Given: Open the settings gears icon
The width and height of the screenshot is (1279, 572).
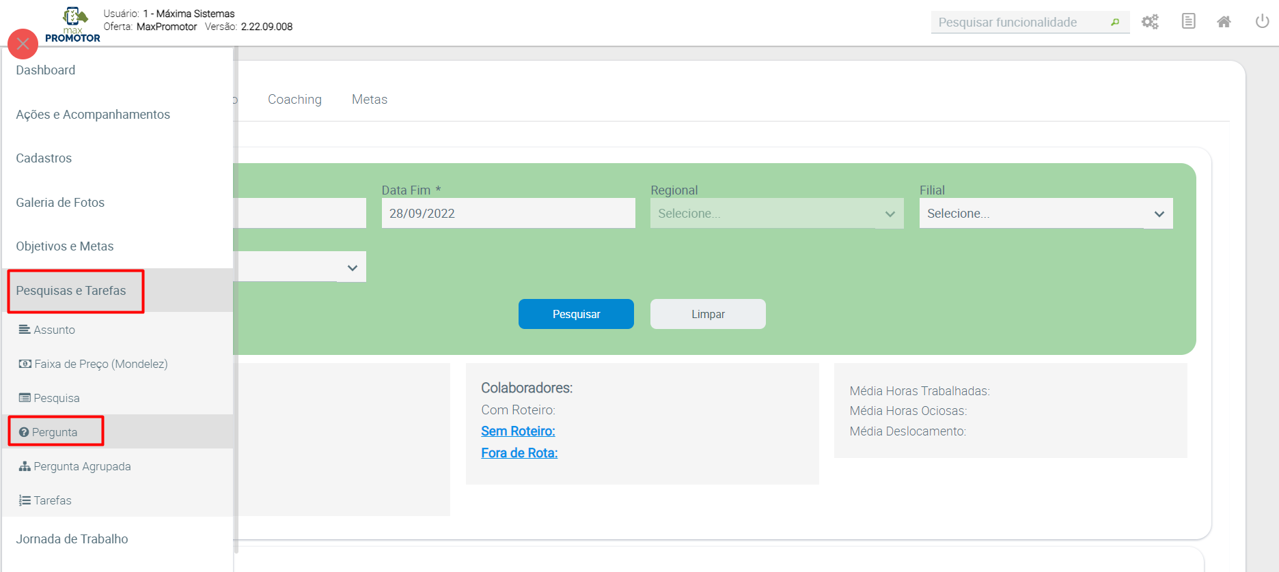Looking at the screenshot, I should coord(1150,22).
